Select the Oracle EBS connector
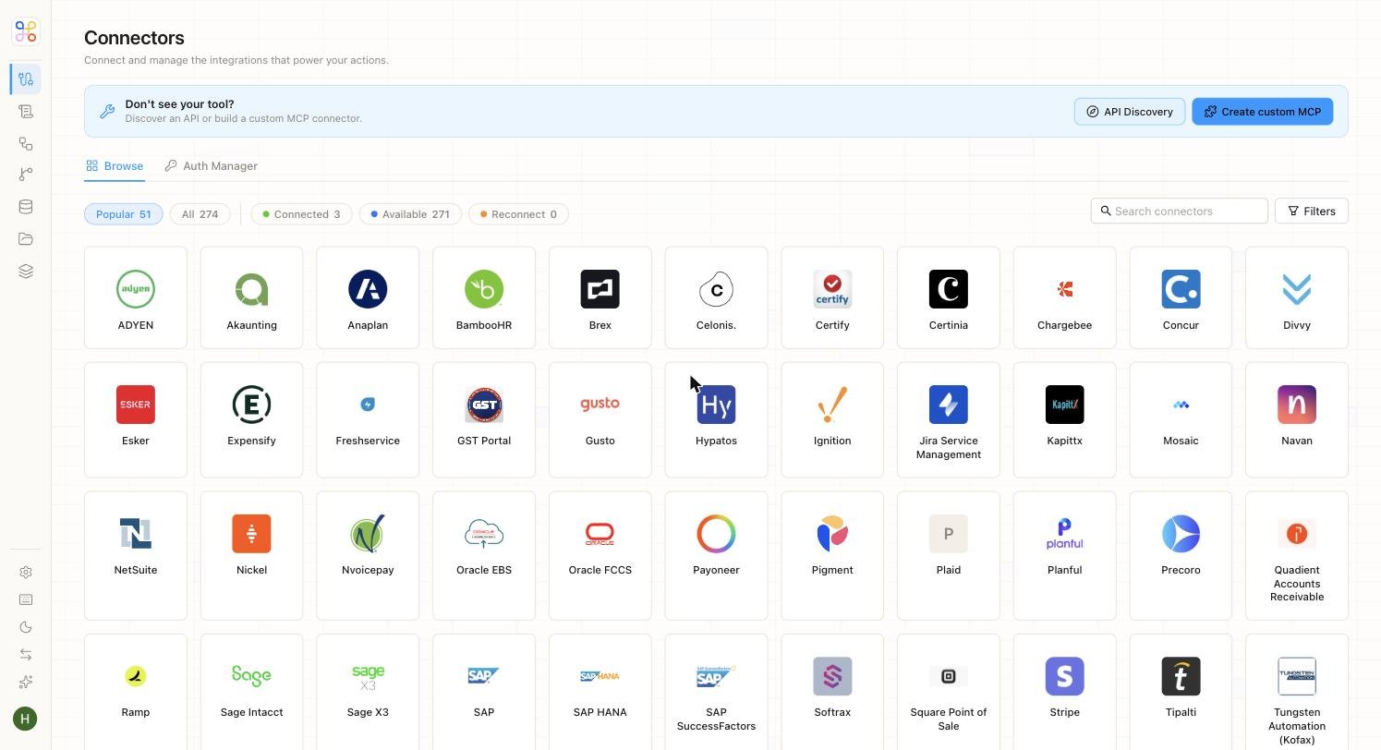 [x=484, y=555]
